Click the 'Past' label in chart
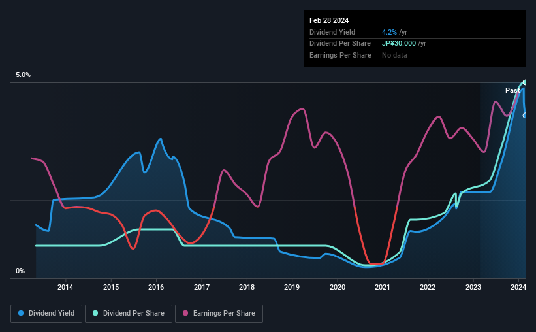This screenshot has width=536, height=332. point(512,90)
